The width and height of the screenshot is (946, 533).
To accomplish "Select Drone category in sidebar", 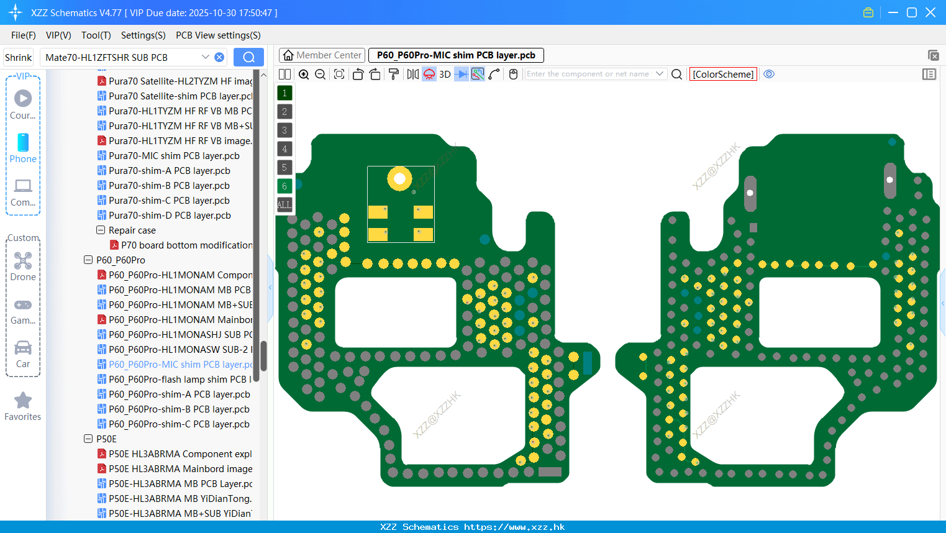I will point(23,266).
